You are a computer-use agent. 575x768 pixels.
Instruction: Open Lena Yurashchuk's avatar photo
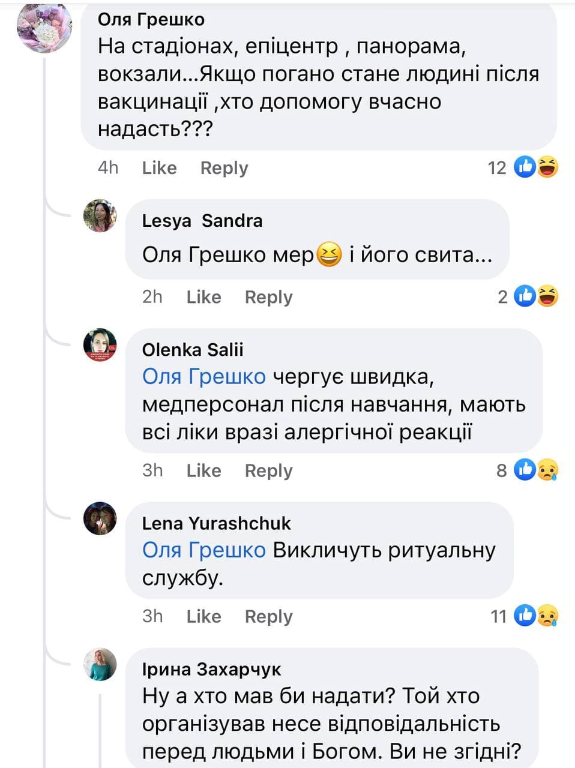pos(100,518)
